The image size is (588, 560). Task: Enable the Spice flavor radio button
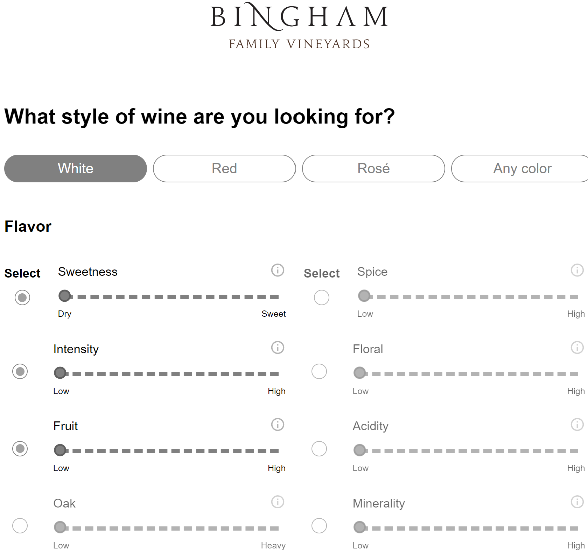(322, 297)
